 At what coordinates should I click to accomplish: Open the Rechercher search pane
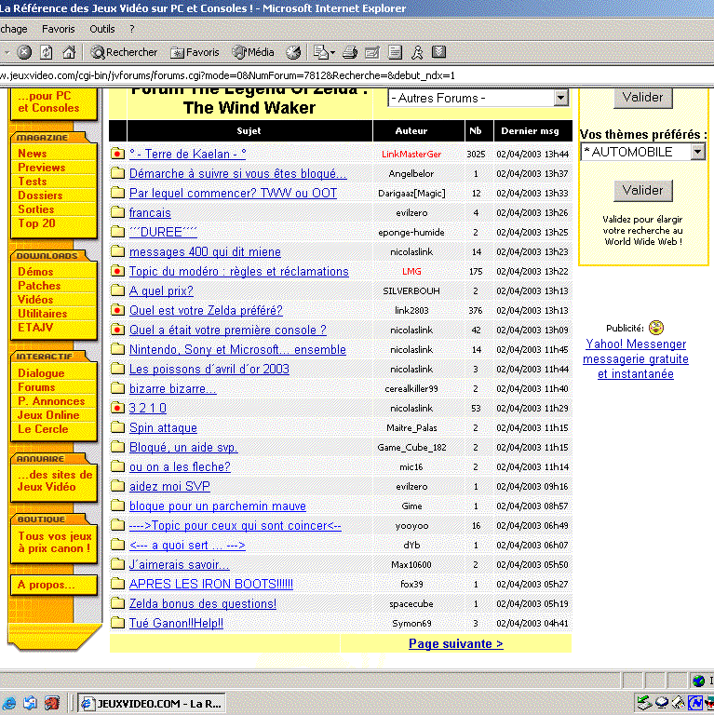click(124, 52)
